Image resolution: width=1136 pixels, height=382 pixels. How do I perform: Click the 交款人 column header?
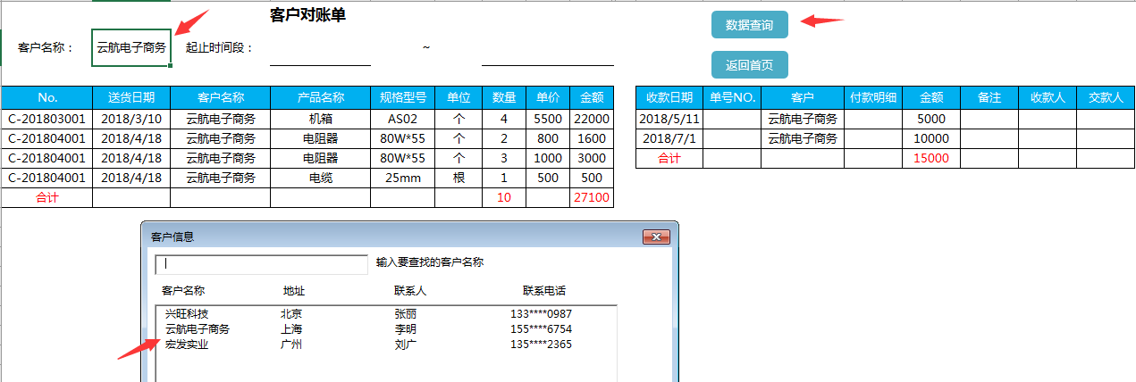[x=1106, y=97]
